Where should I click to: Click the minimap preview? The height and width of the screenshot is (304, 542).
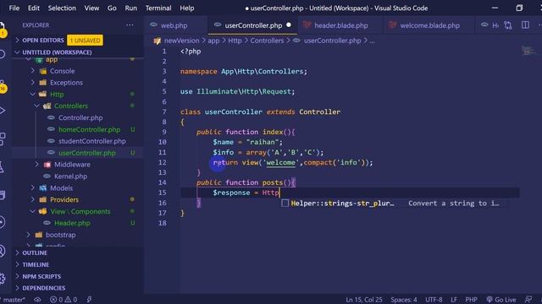tap(528, 51)
